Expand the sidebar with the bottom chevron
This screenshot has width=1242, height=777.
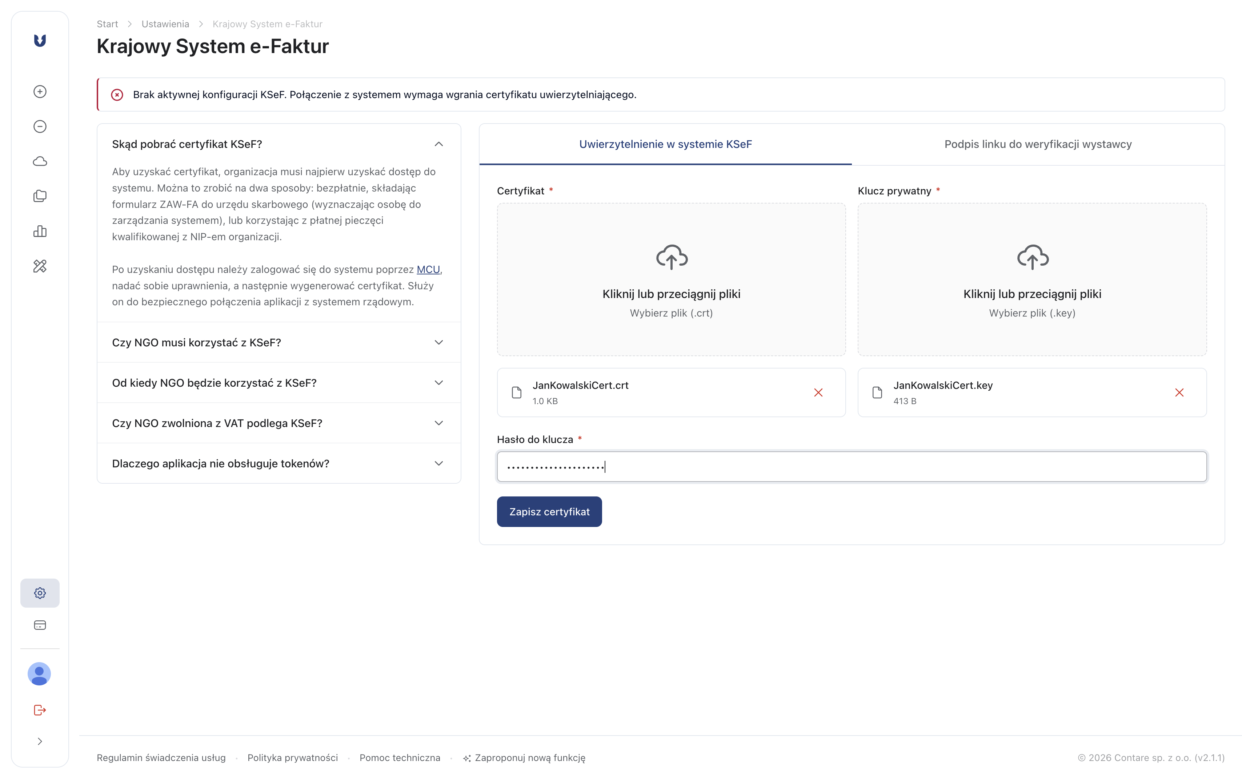click(x=40, y=741)
